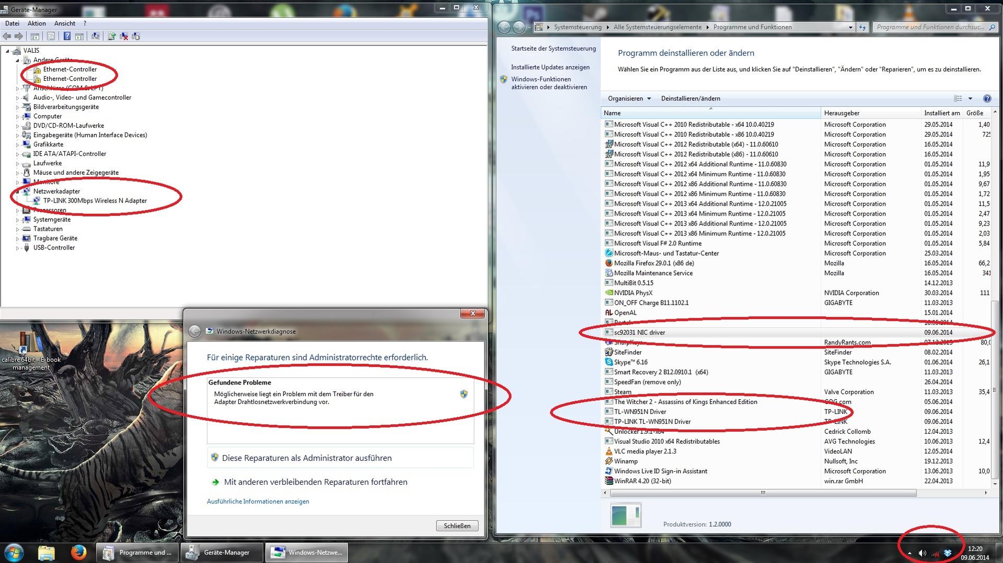Open the ? help menu in Geräte-Manager
Screen dimensions: 1003x563
click(85, 23)
